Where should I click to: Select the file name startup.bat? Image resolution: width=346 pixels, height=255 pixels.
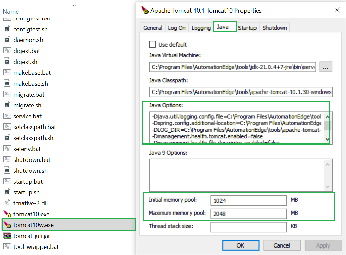[28, 181]
